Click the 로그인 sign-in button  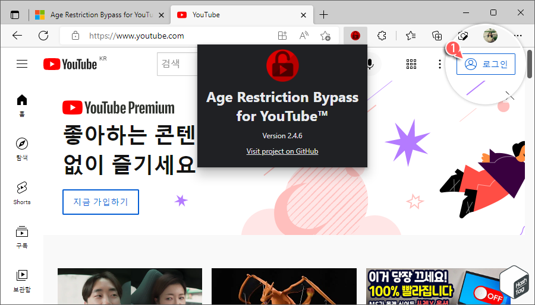tap(486, 64)
